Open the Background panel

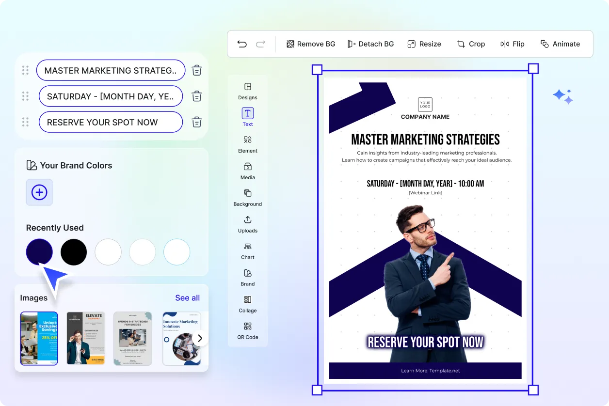pyautogui.click(x=247, y=198)
